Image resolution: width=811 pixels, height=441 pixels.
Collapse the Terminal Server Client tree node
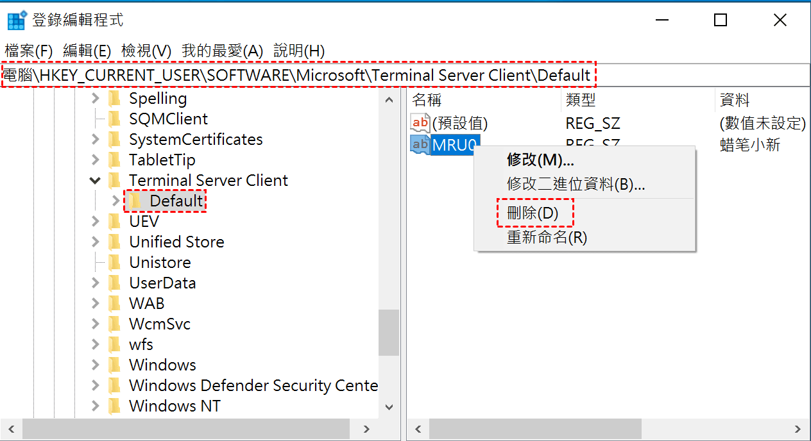[96, 181]
